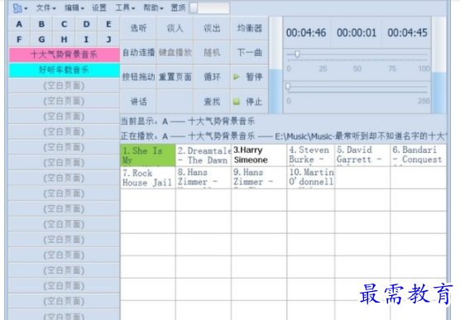The width and height of the screenshot is (460, 320).
Task: Play track 10. Martin O'donnell
Action: pos(311,178)
